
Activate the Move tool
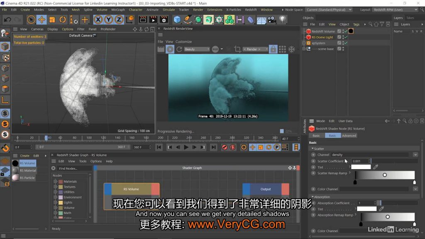[42, 20]
